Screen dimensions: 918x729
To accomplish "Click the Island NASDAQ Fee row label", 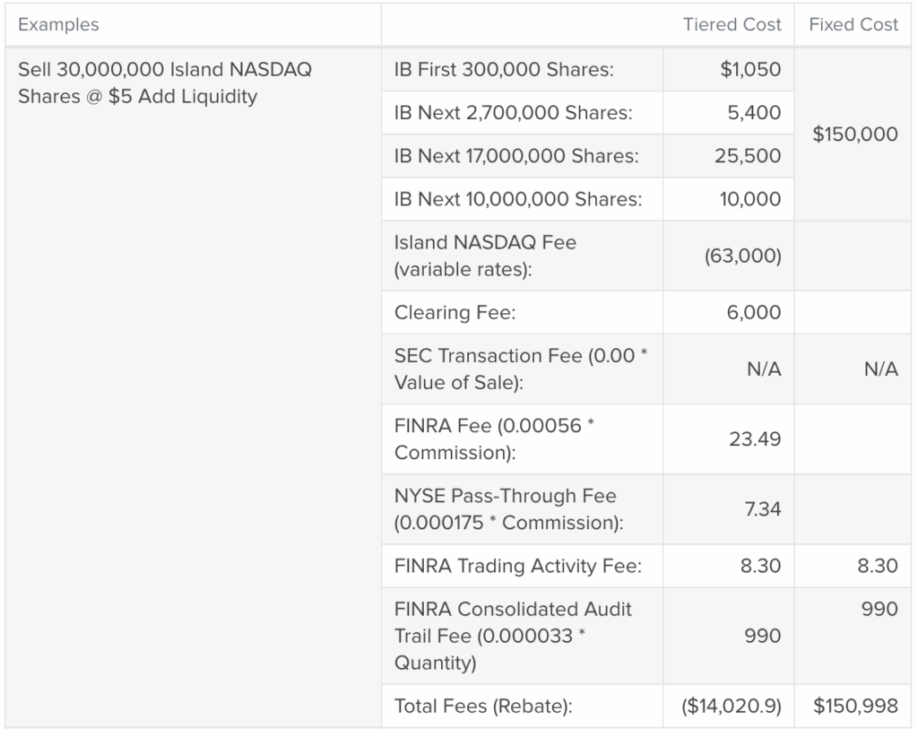I will pos(485,256).
